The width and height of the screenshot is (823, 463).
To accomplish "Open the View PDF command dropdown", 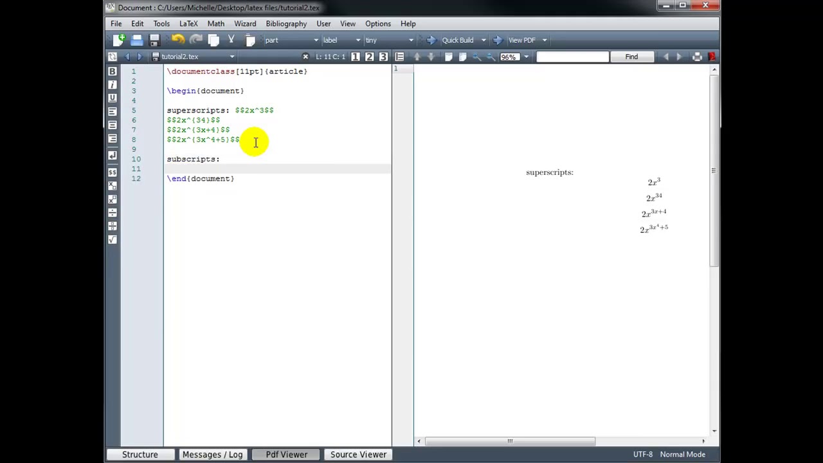I will [544, 40].
